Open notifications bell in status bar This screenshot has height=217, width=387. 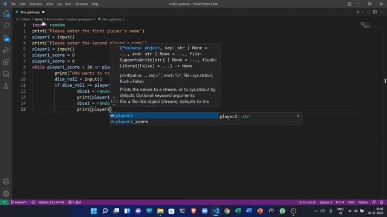point(382,203)
